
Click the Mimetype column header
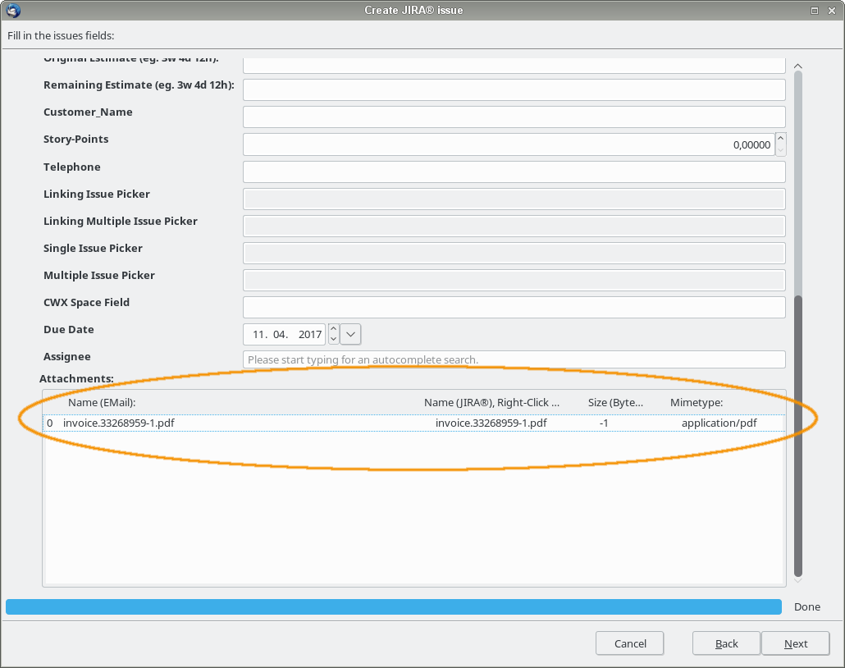pos(697,403)
